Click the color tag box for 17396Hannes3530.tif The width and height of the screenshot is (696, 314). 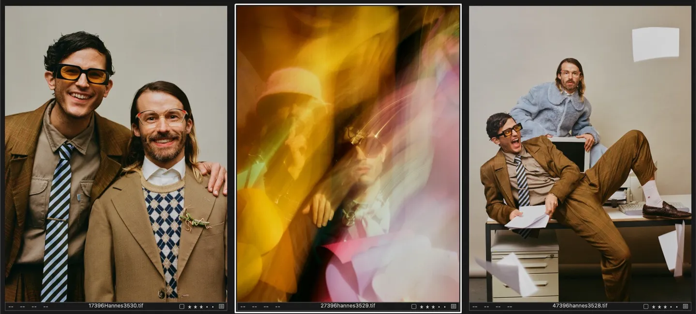[x=182, y=307]
